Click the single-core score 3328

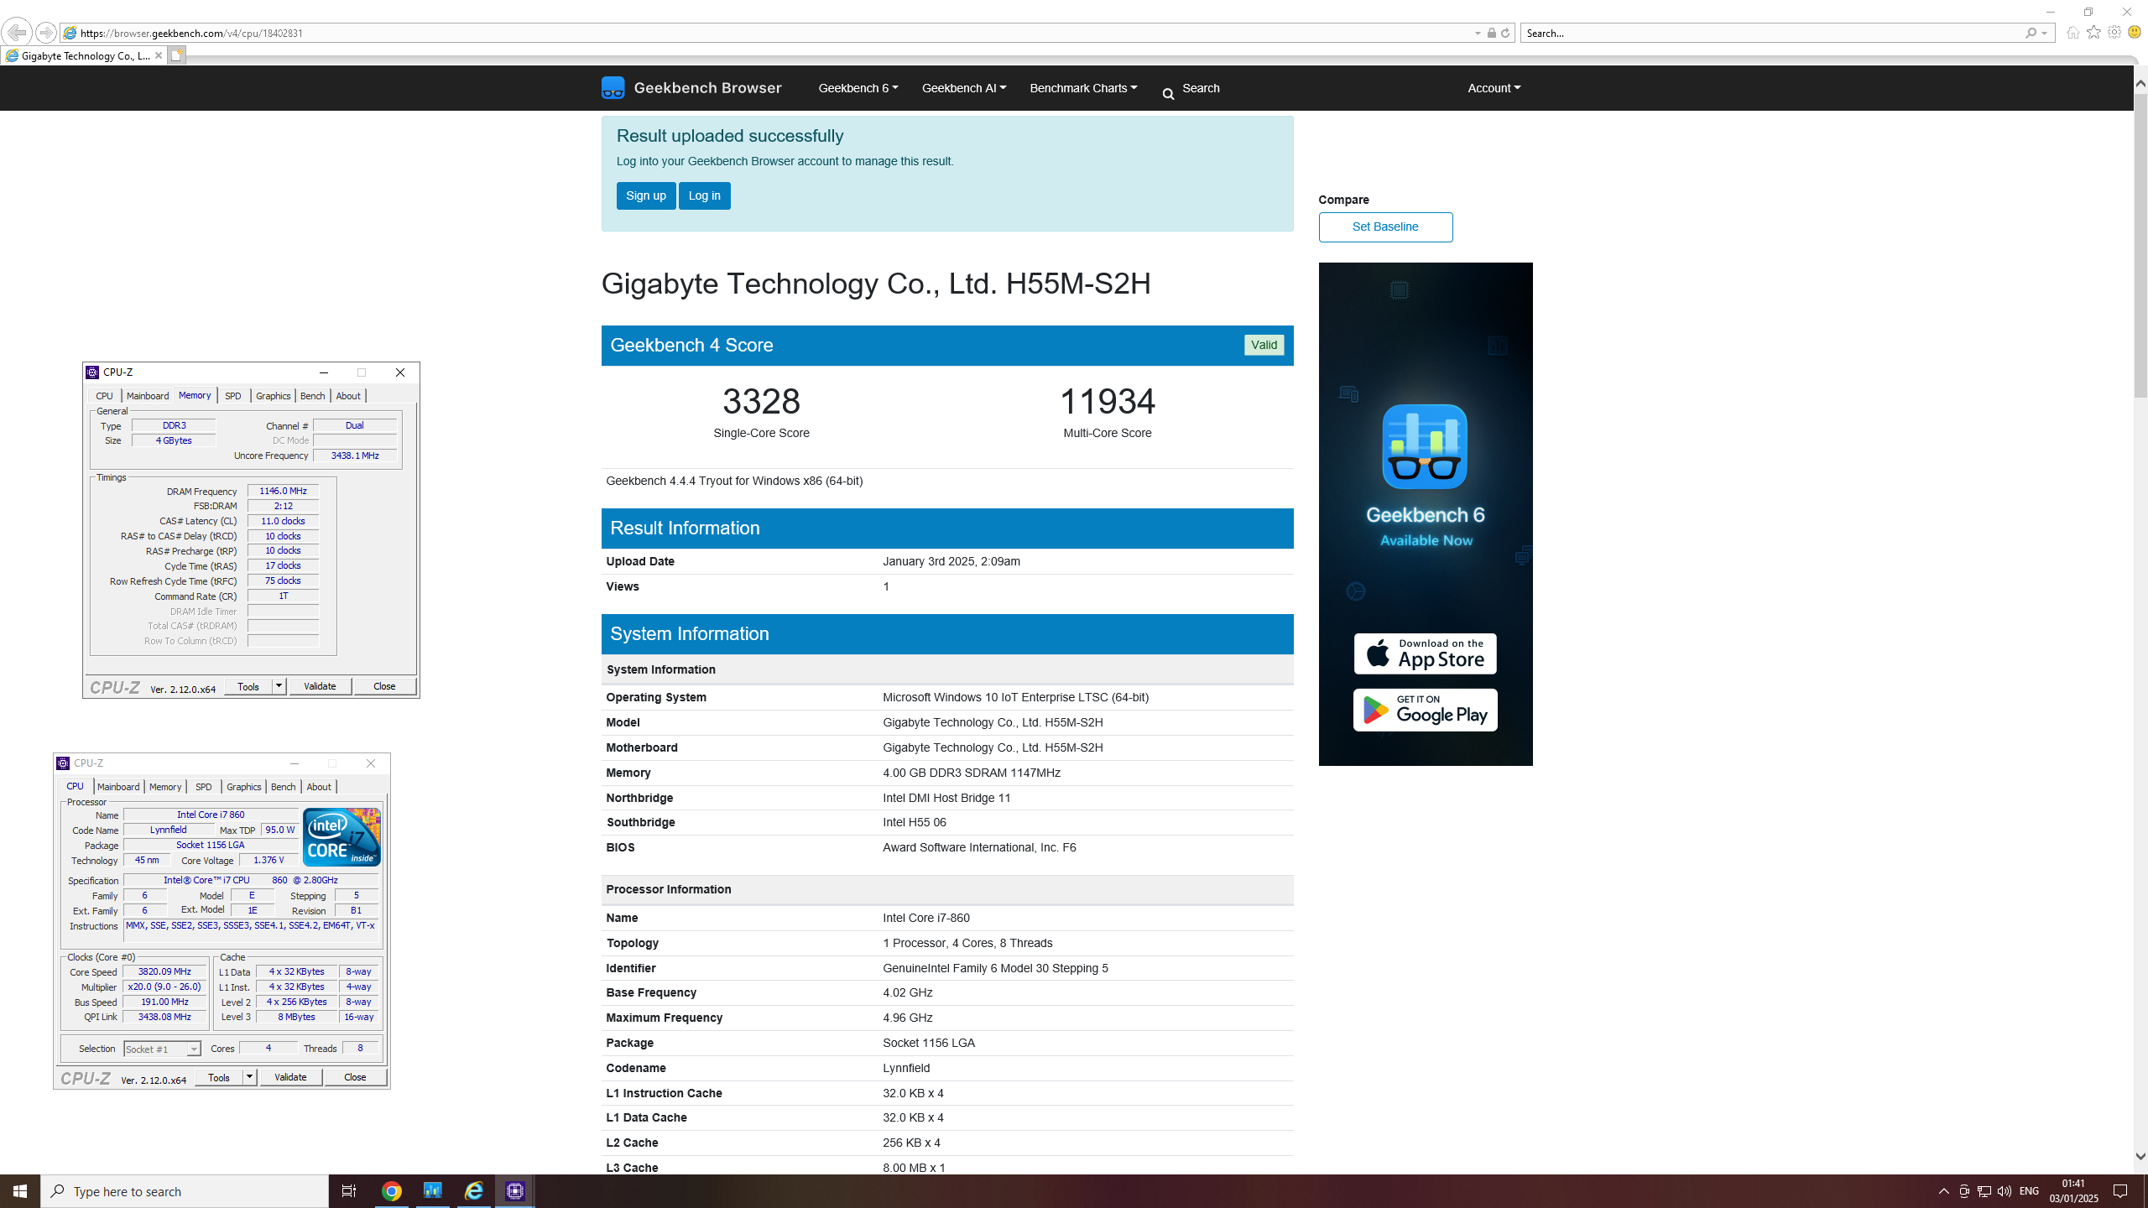tap(761, 402)
